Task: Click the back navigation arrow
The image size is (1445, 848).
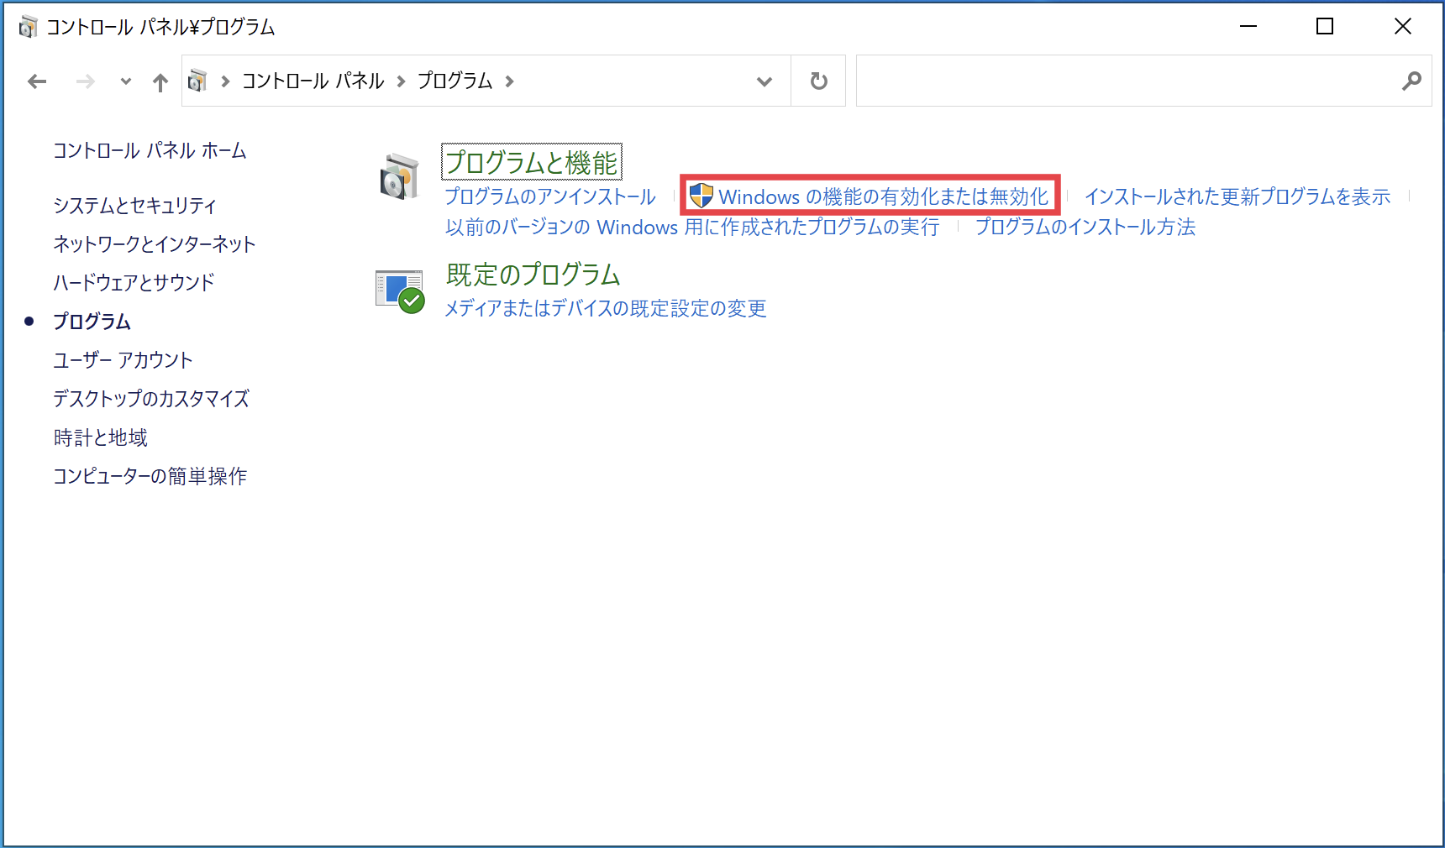Action: tap(37, 81)
